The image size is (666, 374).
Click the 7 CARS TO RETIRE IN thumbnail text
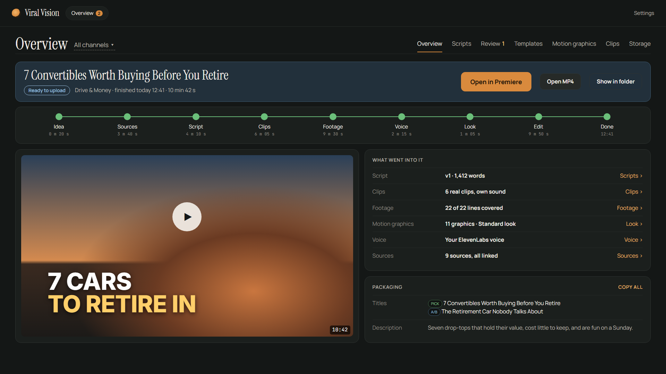tap(122, 292)
